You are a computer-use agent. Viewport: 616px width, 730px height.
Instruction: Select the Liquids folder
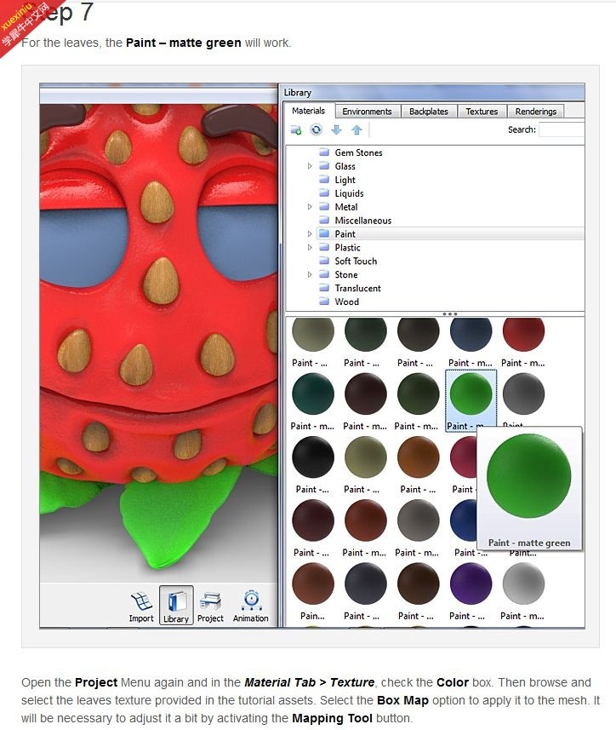[349, 193]
